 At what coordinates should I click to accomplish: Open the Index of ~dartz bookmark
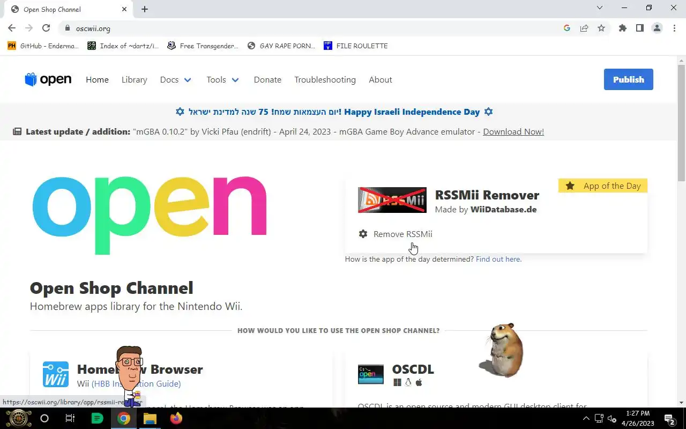click(123, 46)
